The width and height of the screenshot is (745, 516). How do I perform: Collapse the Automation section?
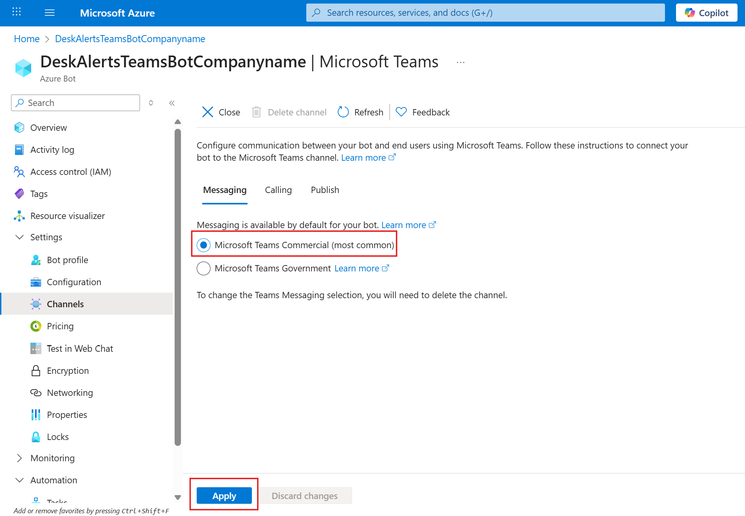point(19,480)
